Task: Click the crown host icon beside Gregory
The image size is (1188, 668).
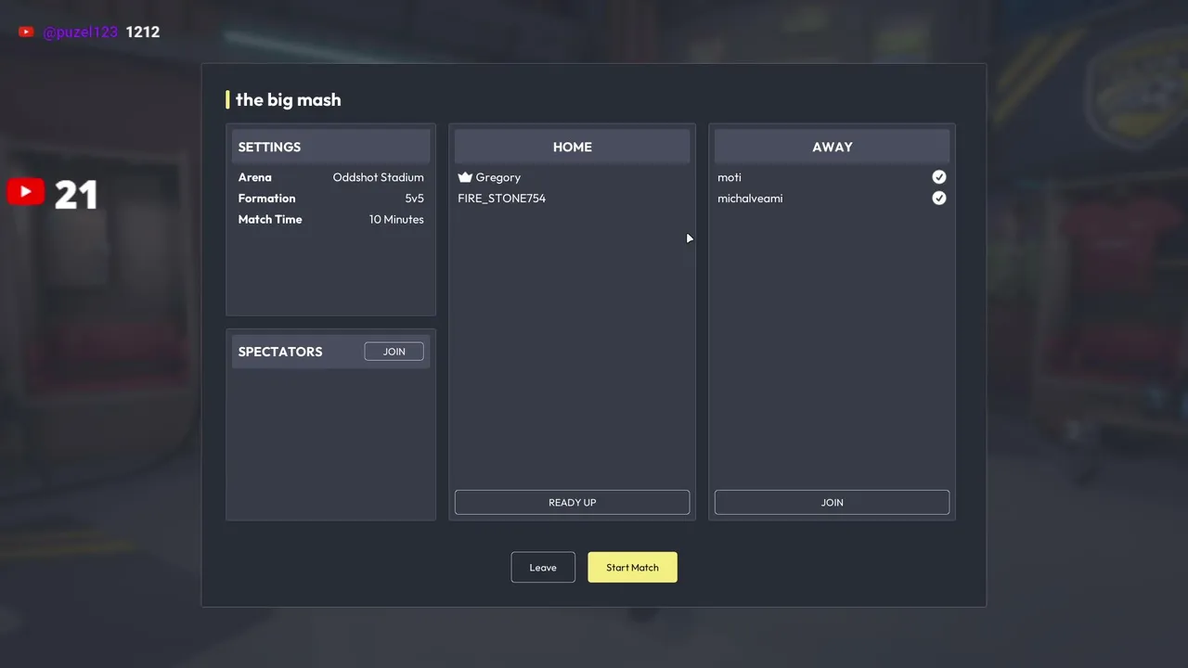Action: click(x=465, y=177)
